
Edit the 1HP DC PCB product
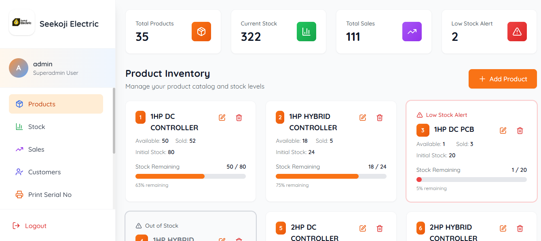tap(503, 131)
